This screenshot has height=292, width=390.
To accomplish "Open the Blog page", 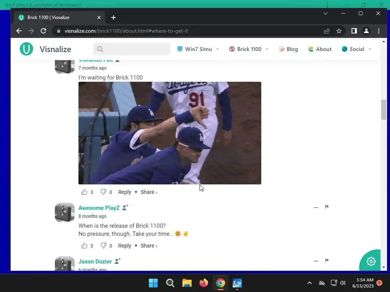I will (x=289, y=49).
